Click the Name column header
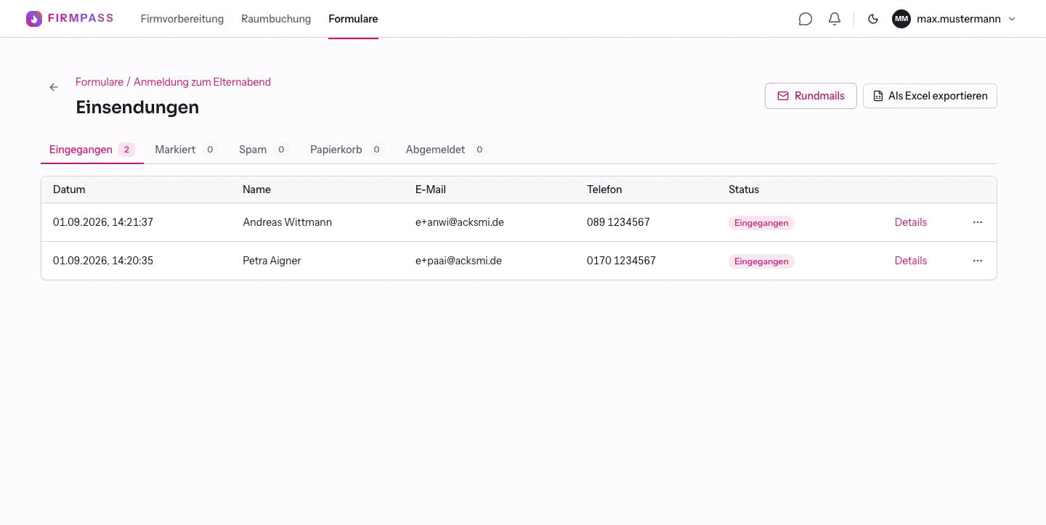 click(256, 190)
